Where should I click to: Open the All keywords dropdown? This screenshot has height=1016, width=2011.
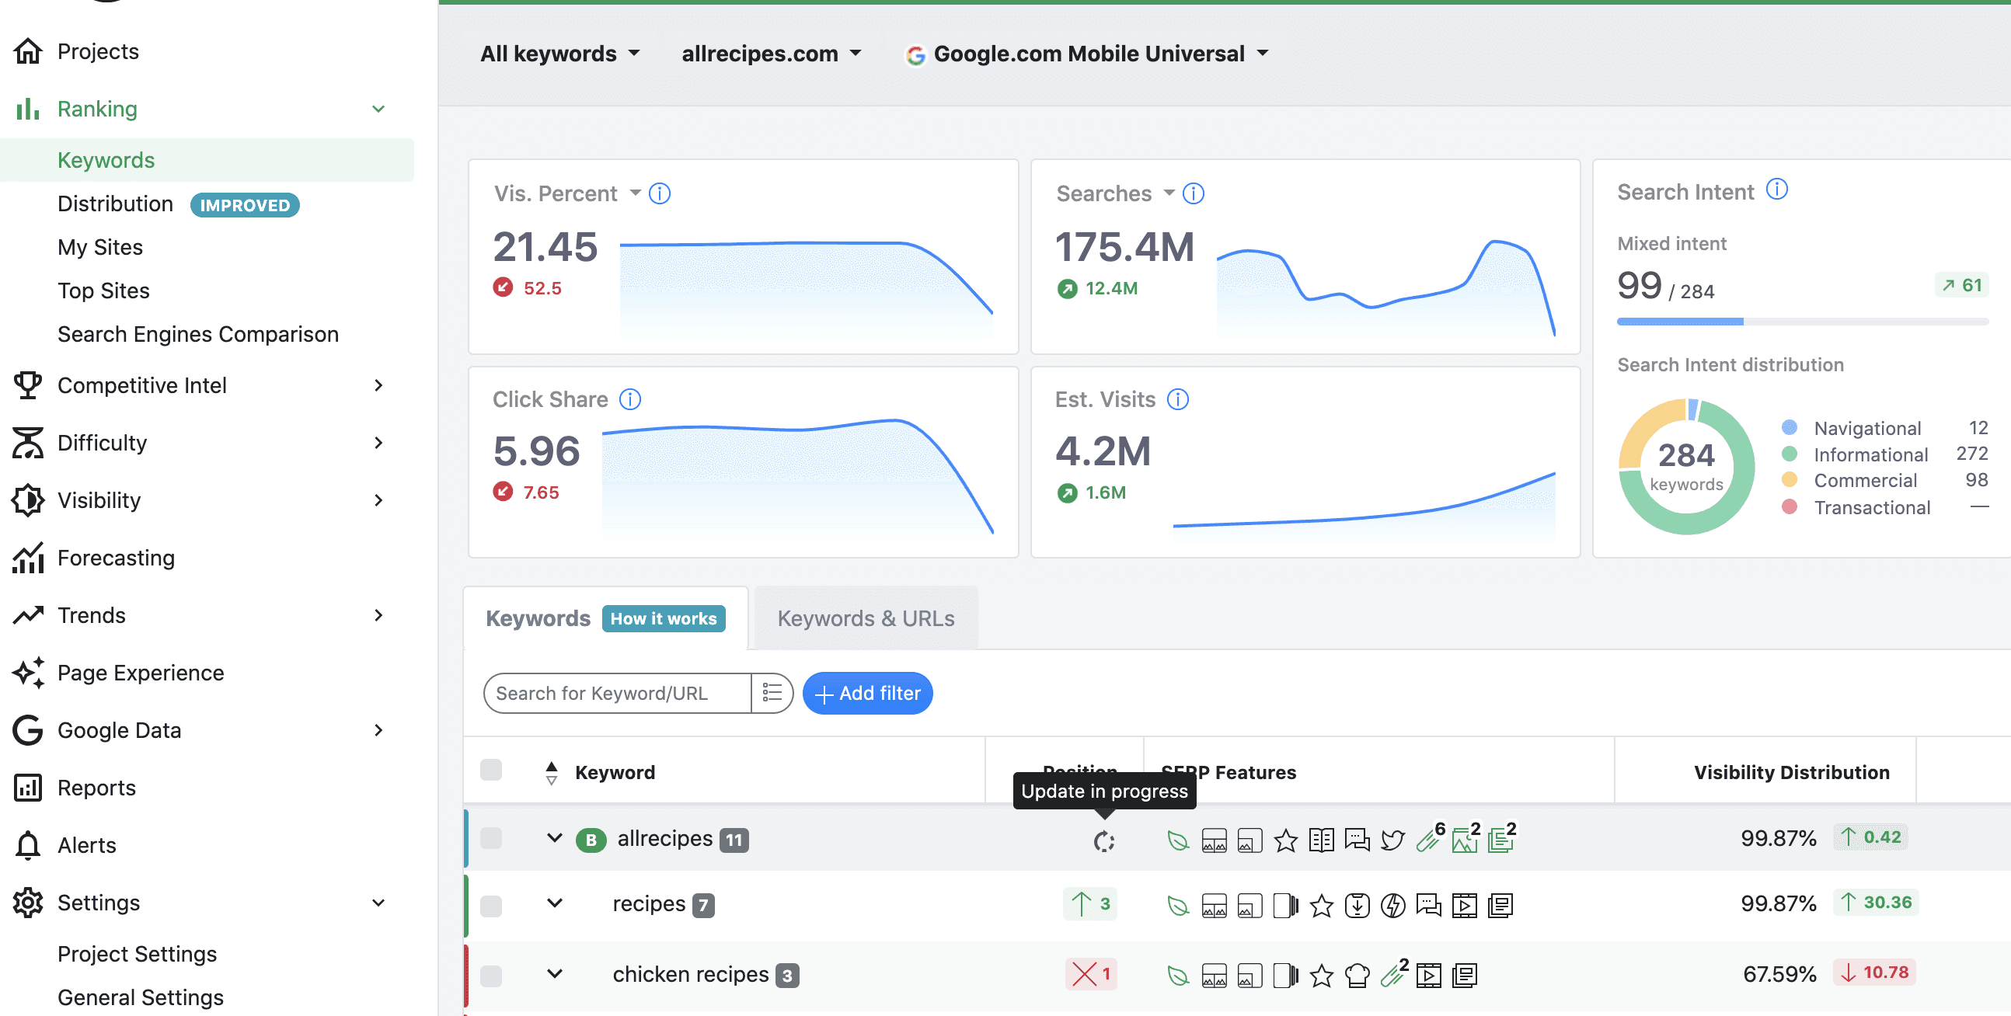pyautogui.click(x=559, y=54)
